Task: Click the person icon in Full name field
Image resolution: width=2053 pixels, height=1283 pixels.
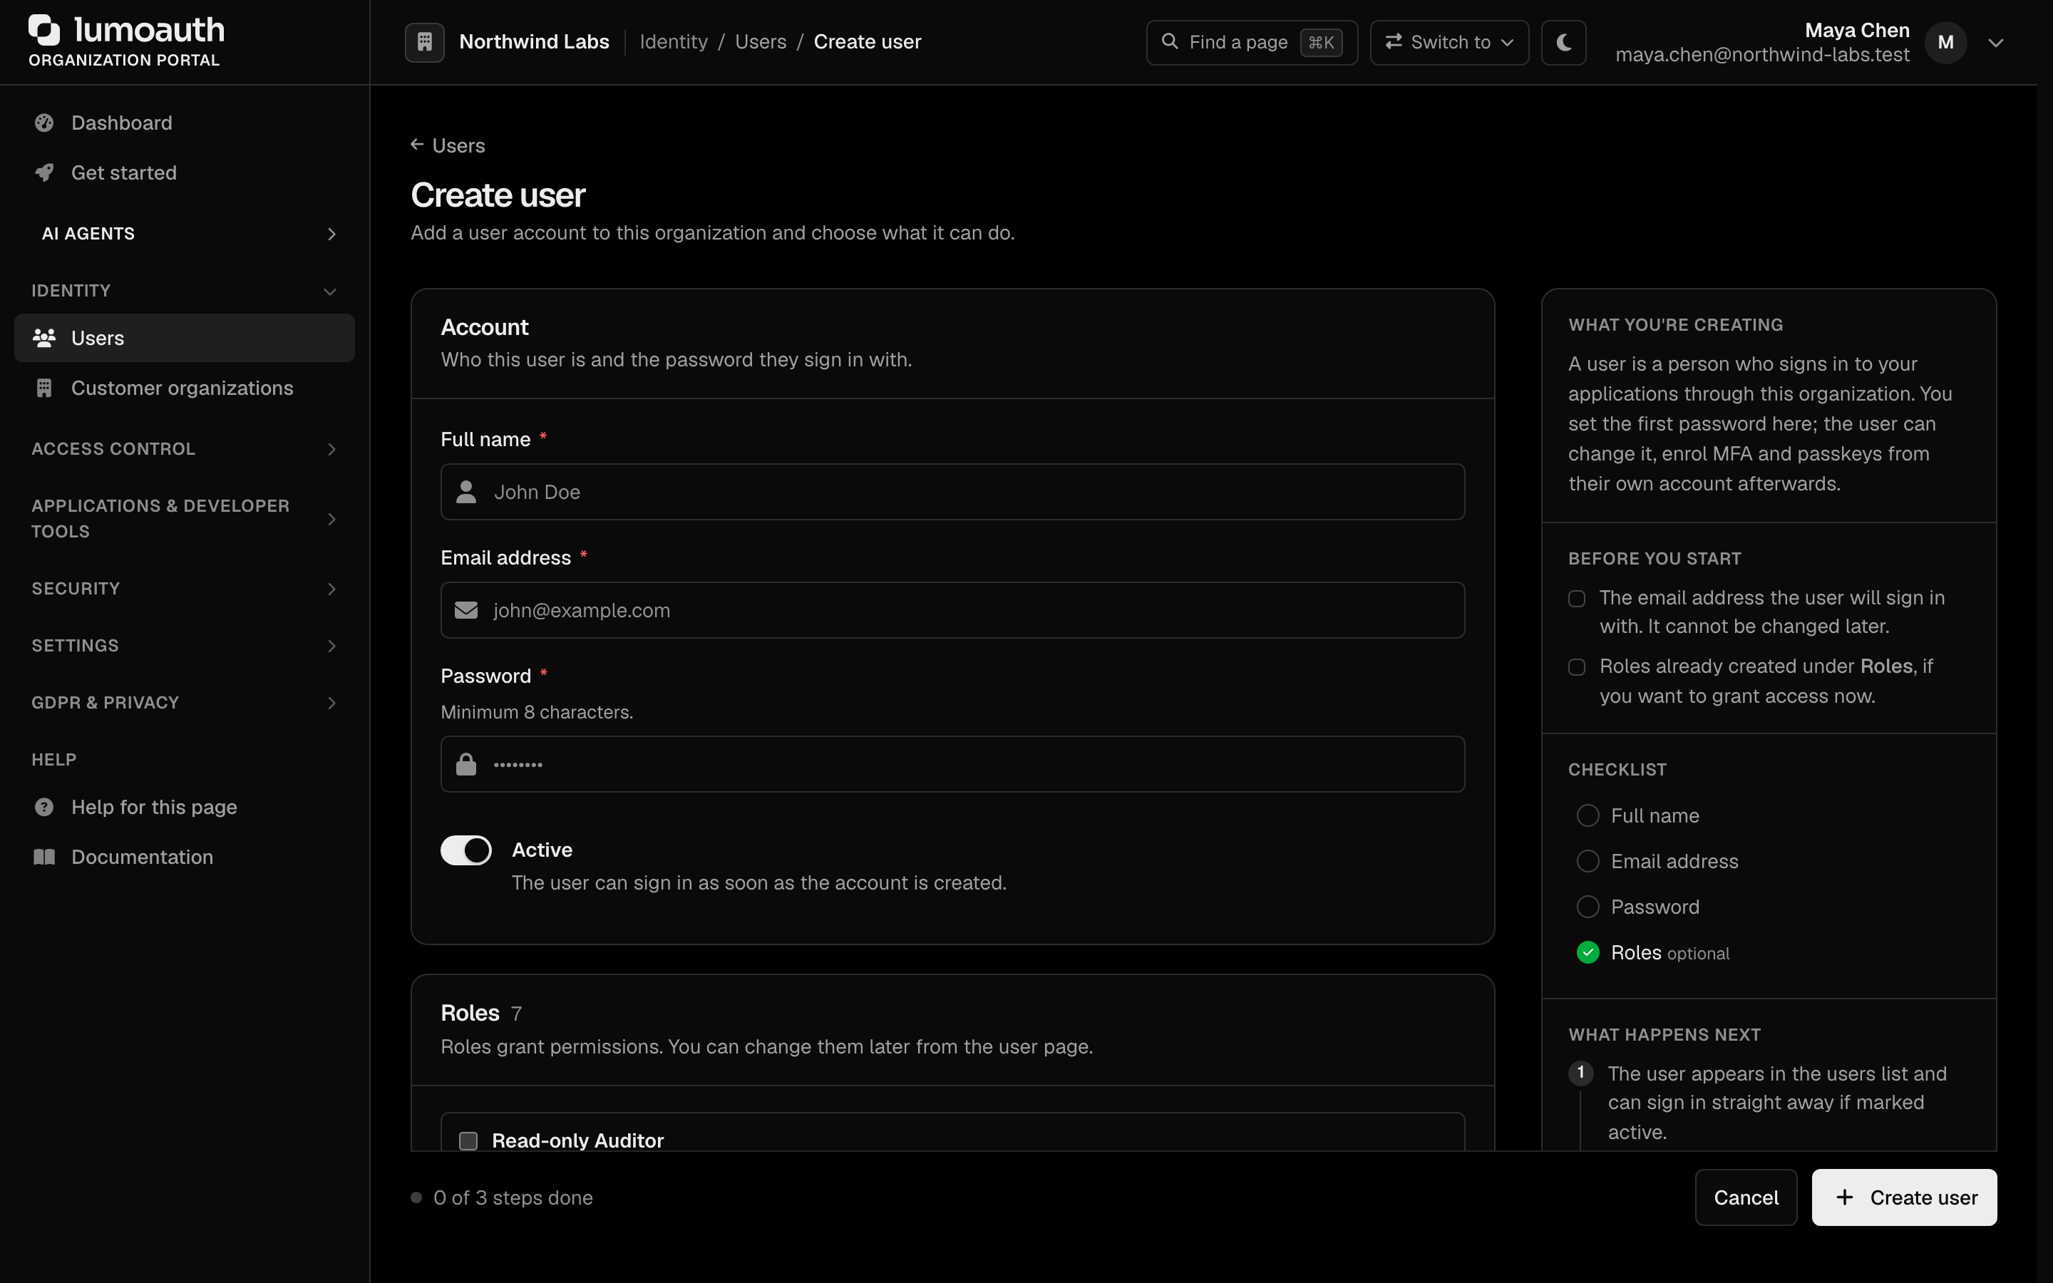Action: 465,492
